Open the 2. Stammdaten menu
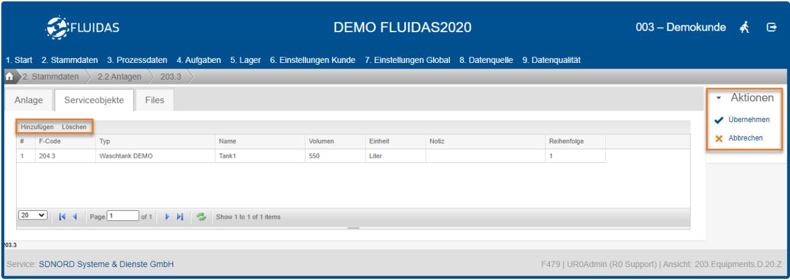Screen dimensions: 790x280 tap(70, 60)
